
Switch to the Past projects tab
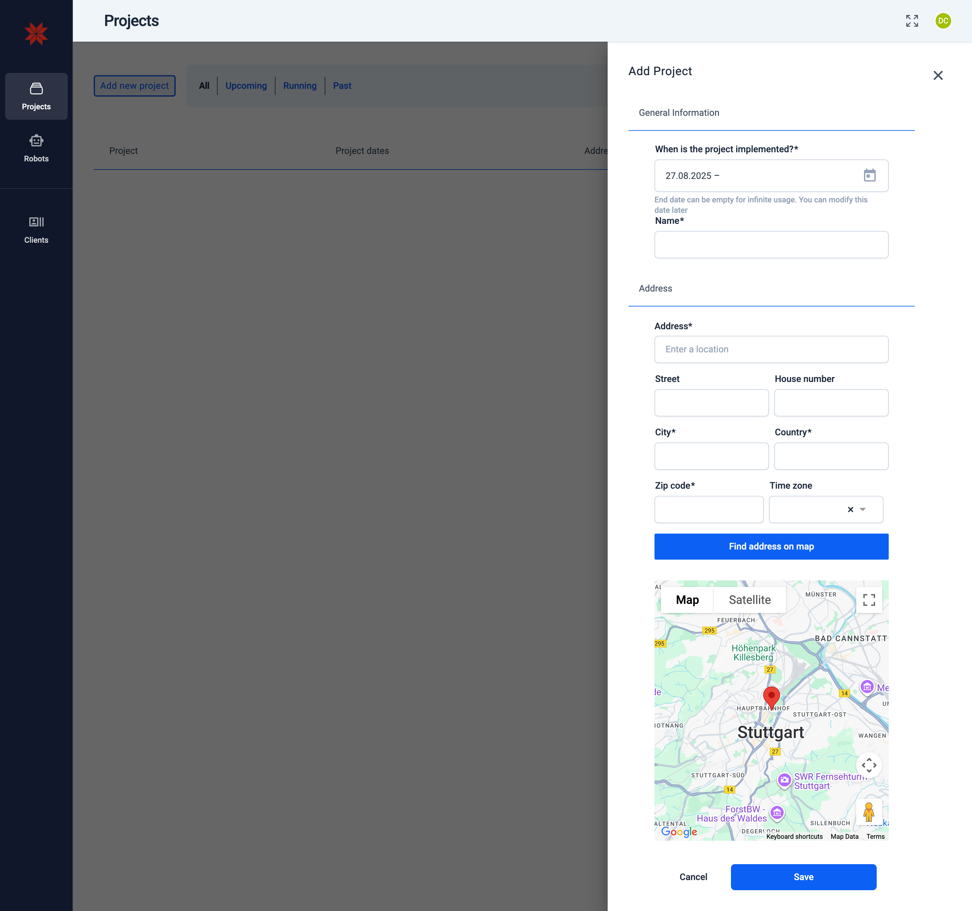click(x=342, y=86)
